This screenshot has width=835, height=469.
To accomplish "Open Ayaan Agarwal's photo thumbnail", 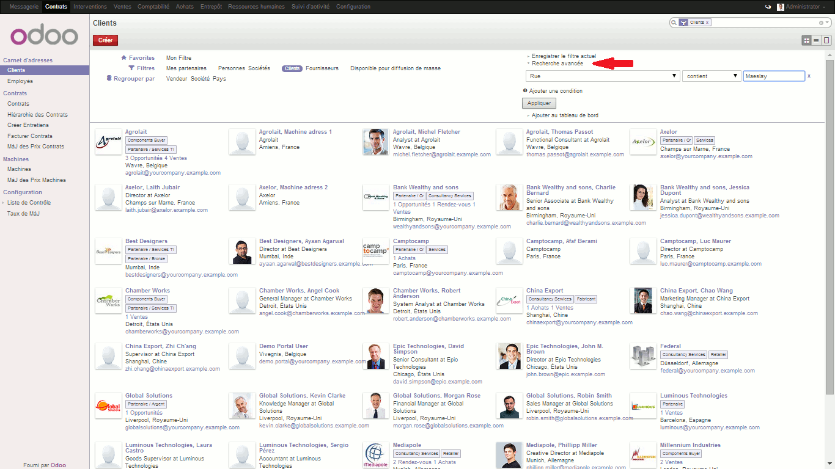I will click(242, 251).
